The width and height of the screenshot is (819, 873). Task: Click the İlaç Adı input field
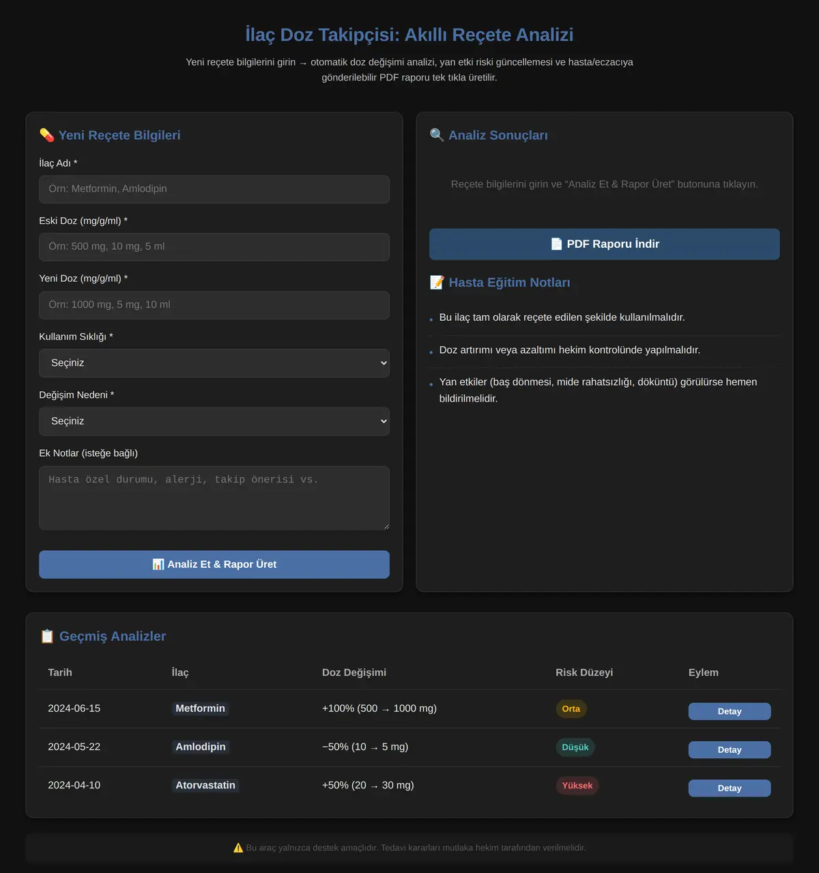click(x=214, y=189)
